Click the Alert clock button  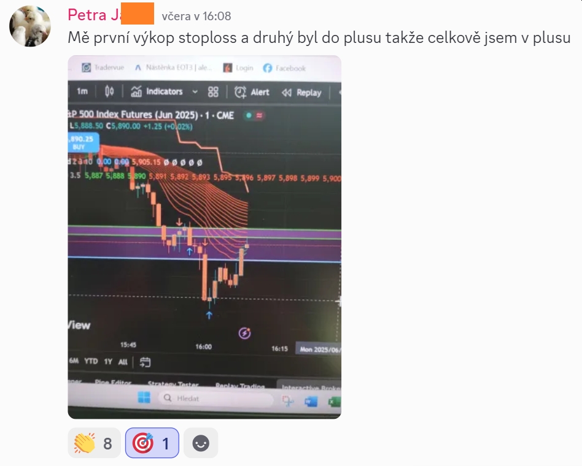point(252,93)
